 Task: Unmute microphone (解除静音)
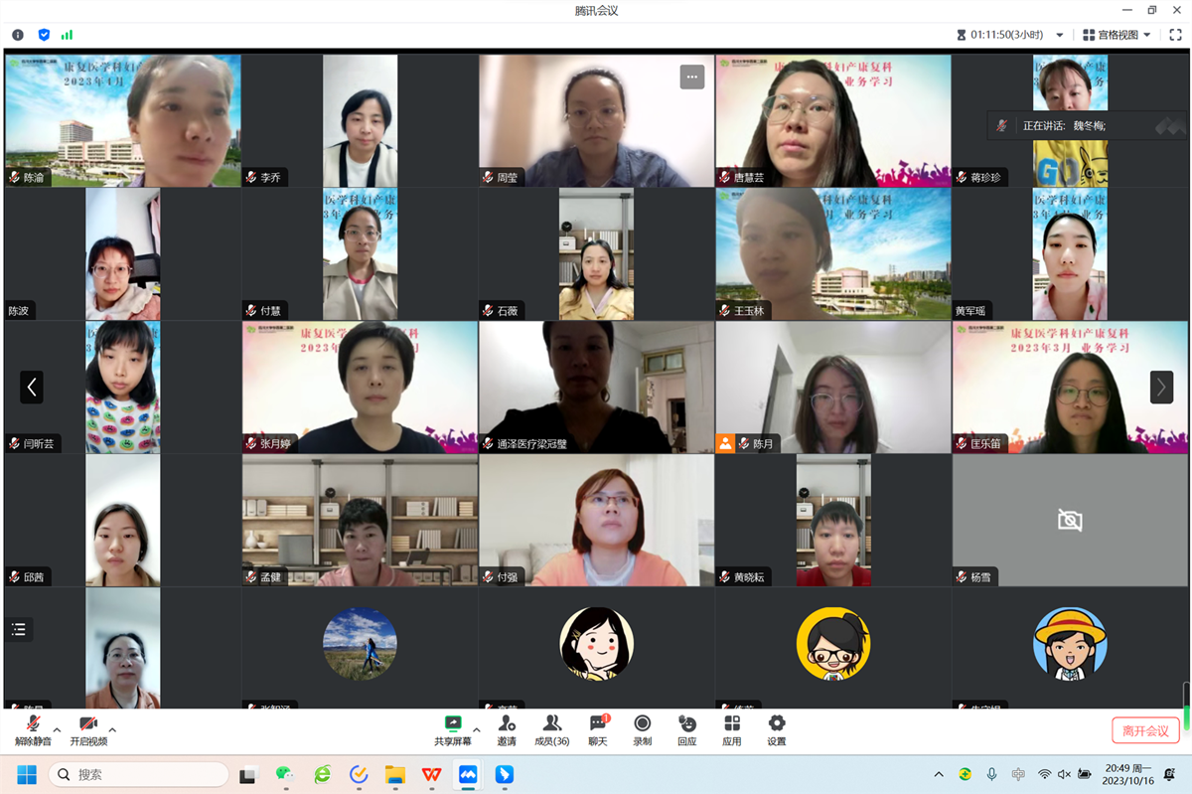click(33, 730)
